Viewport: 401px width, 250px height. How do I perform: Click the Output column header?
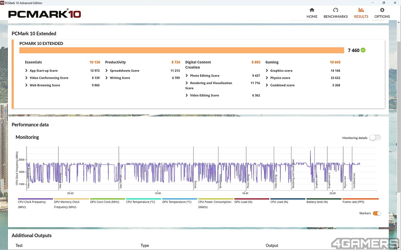coord(272,245)
